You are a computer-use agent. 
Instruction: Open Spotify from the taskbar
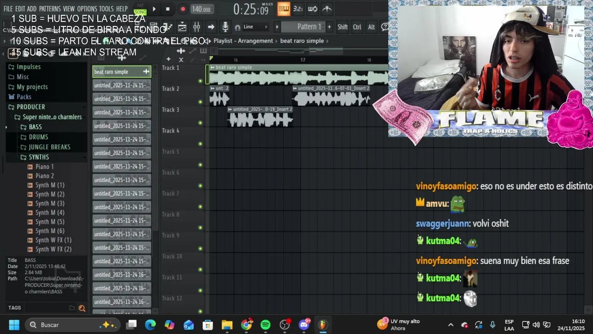(265, 325)
